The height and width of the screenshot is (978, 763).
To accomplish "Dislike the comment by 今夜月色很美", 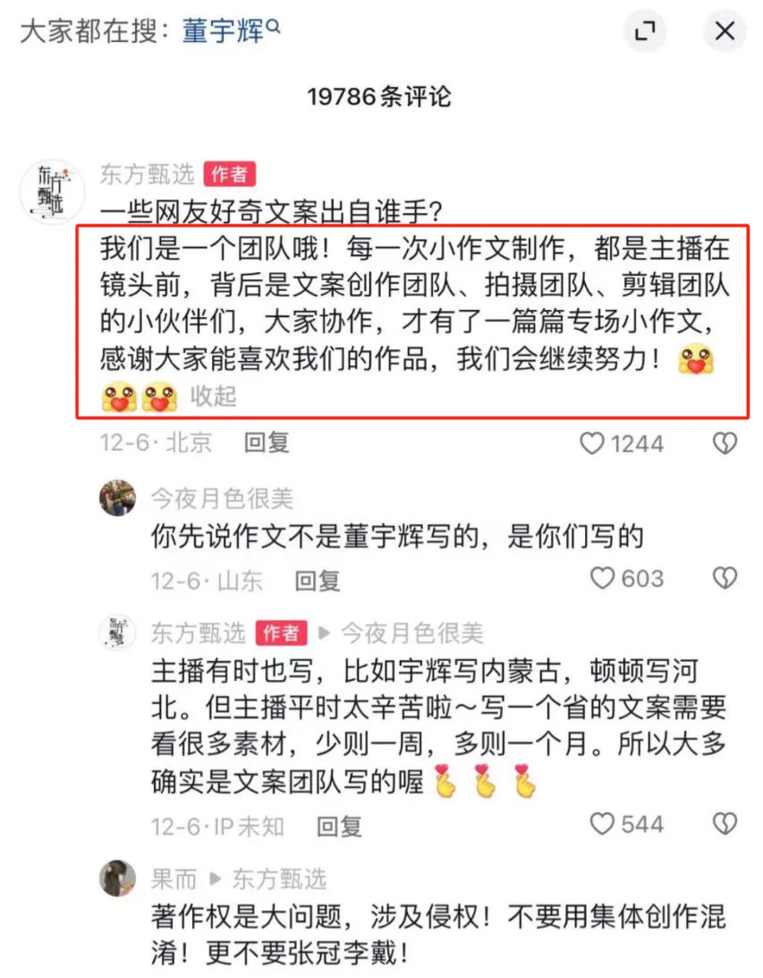I will pyautogui.click(x=725, y=579).
